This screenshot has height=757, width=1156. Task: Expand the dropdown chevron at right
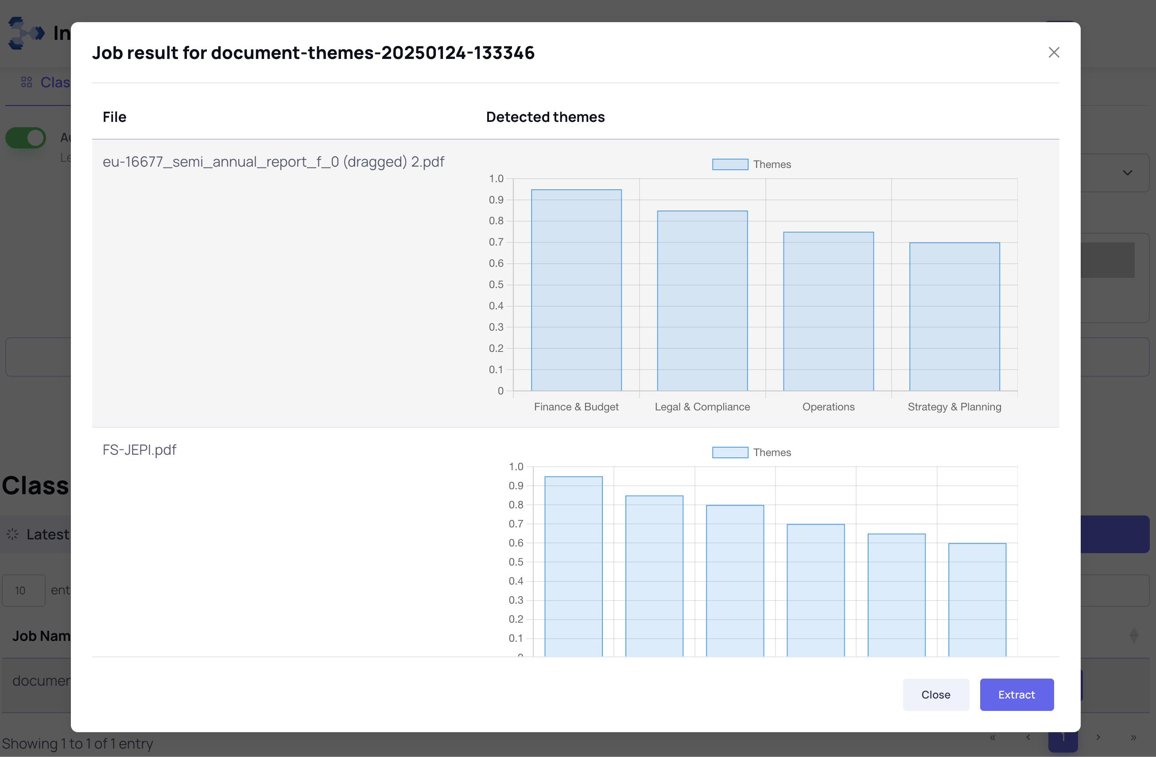coord(1127,172)
